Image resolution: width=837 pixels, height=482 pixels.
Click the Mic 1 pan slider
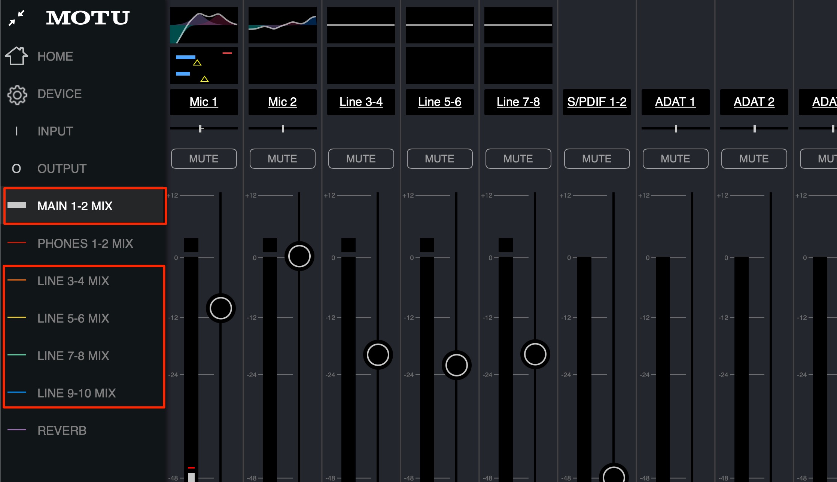point(204,128)
